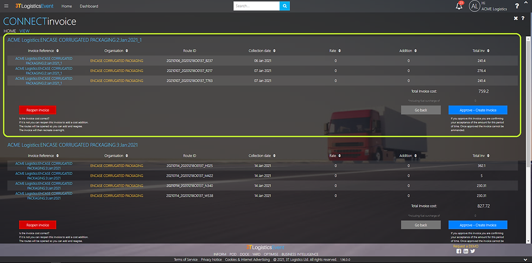
Task: Click route ID 20210114_20201218O0137_M422
Action: click(189, 176)
